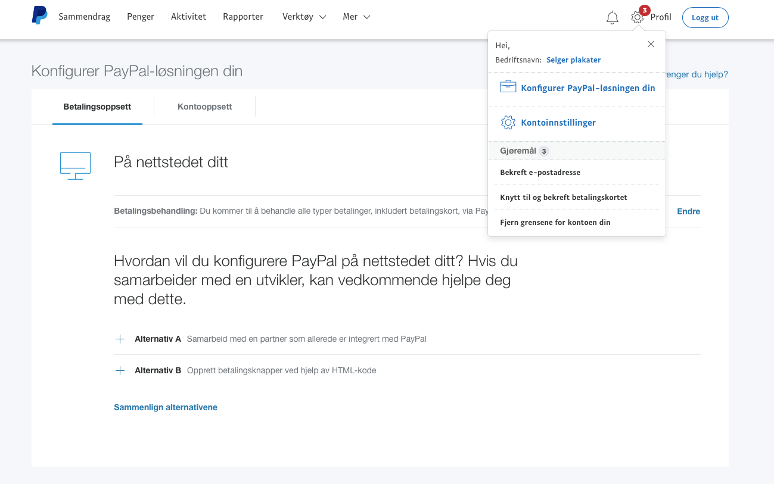Viewport: 774px width, 484px height.
Task: Open the Mer dropdown menu
Action: click(x=356, y=17)
